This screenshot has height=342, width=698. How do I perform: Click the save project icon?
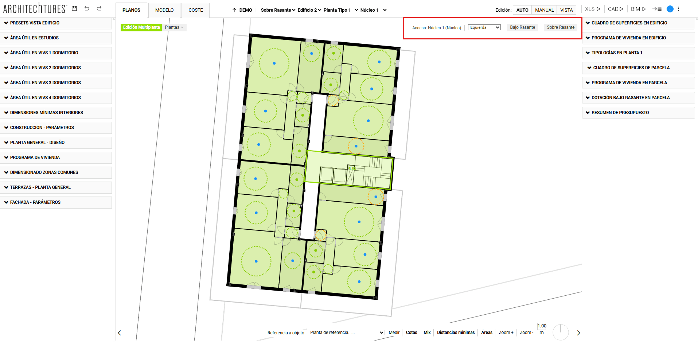click(74, 8)
